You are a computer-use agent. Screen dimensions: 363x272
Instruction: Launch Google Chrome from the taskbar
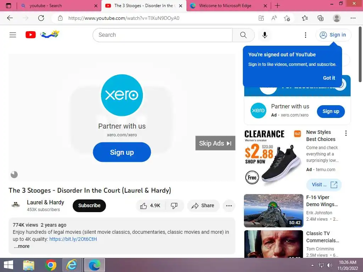pyautogui.click(x=51, y=265)
